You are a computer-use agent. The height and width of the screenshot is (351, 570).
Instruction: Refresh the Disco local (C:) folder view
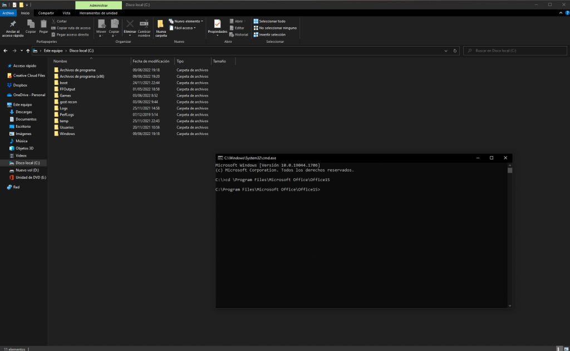[456, 51]
